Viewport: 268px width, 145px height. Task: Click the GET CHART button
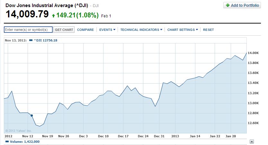coord(64,30)
